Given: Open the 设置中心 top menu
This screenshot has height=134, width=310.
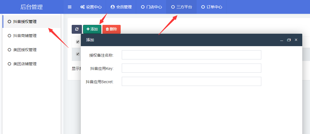Looking at the screenshot, I should pyautogui.click(x=91, y=7).
